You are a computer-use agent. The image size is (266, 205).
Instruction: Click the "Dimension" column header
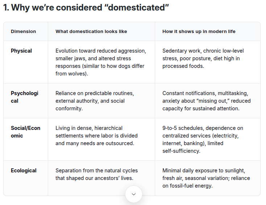[x=23, y=32]
